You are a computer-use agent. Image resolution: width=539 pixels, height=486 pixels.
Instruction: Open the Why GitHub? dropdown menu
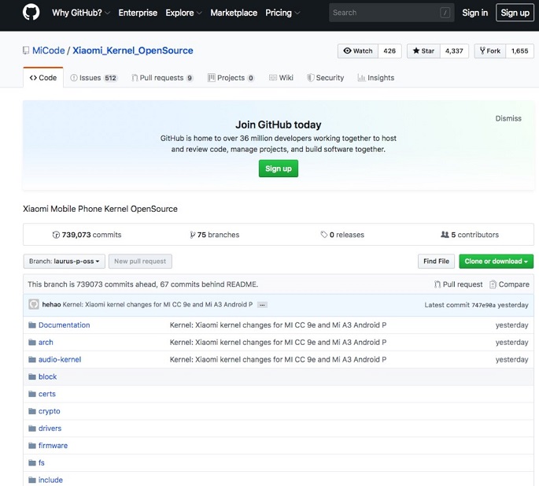coord(81,13)
